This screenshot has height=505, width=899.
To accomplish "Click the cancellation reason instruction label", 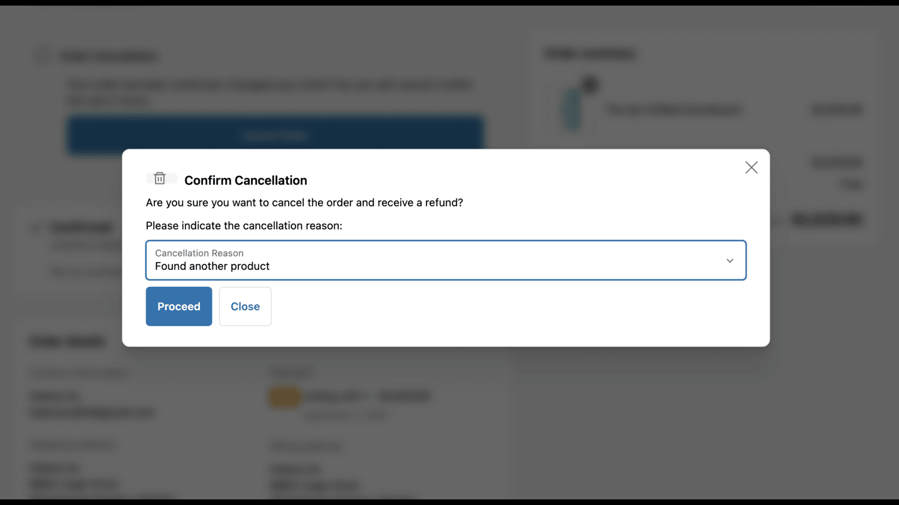I will coord(244,226).
